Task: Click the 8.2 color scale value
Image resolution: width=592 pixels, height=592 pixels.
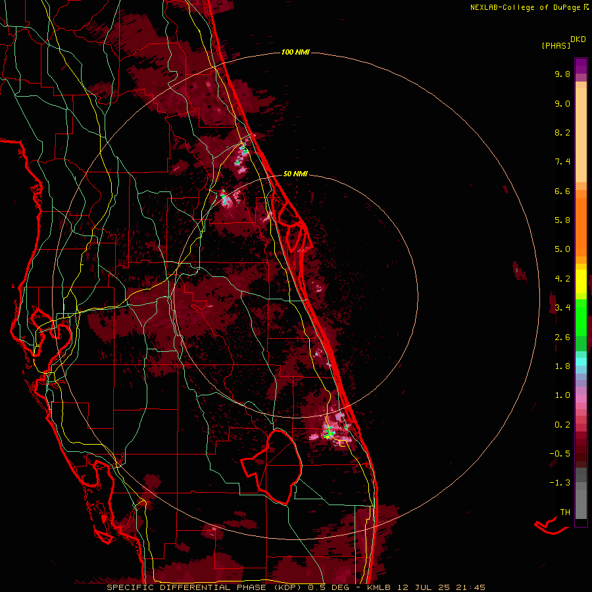Action: (x=562, y=132)
